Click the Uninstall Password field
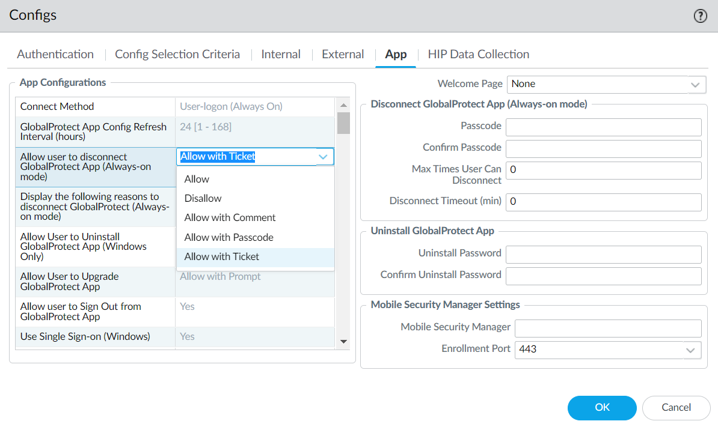The width and height of the screenshot is (718, 433). pyautogui.click(x=603, y=255)
